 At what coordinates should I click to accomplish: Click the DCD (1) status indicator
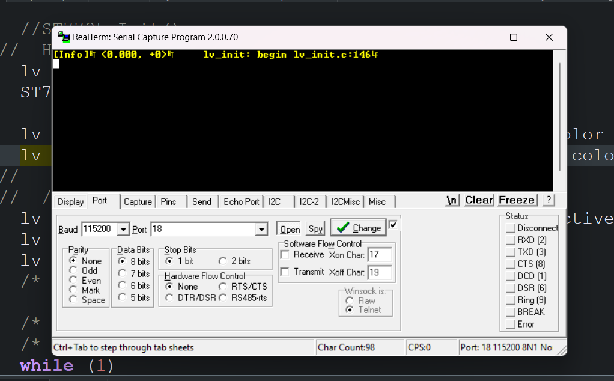coord(510,276)
